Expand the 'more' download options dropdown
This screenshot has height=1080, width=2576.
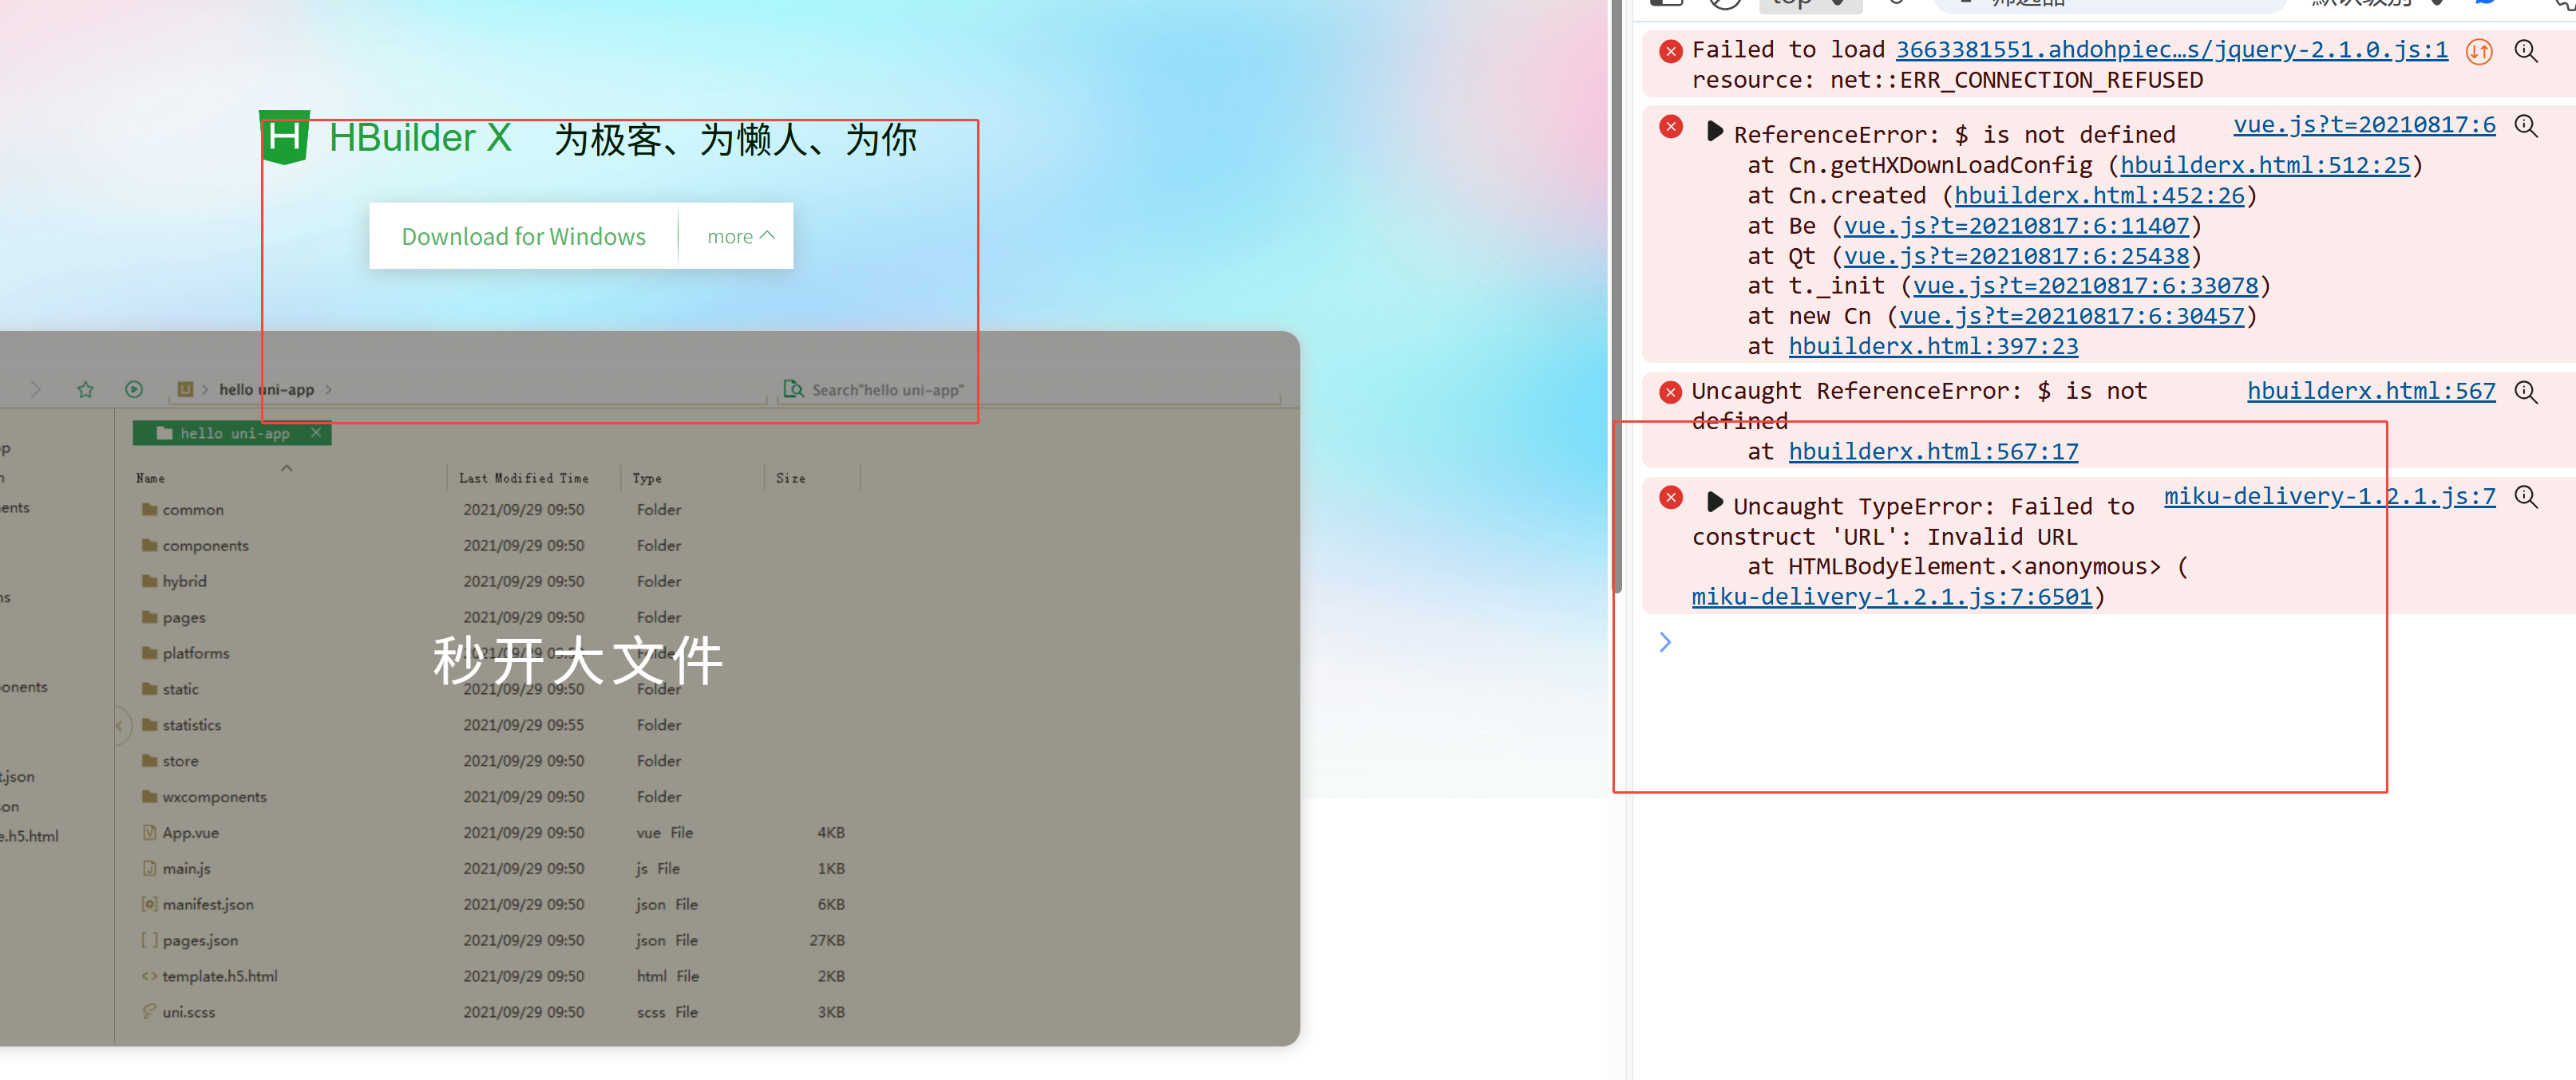(740, 236)
